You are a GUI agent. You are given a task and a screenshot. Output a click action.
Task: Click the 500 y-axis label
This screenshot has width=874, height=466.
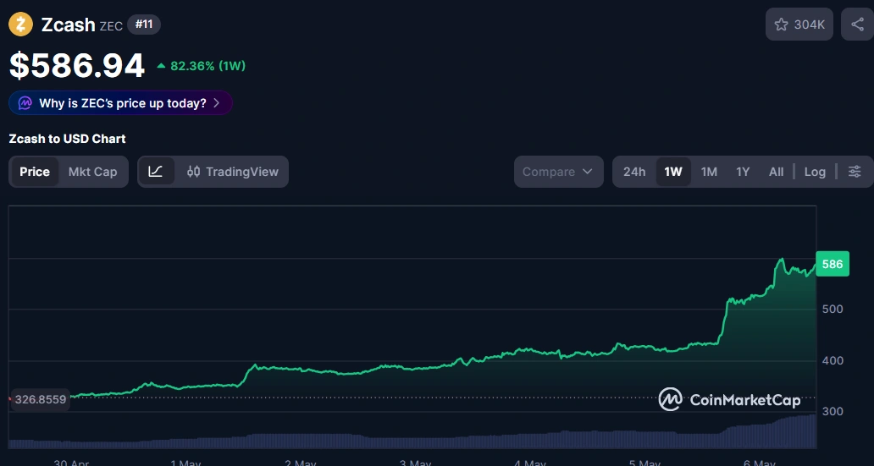833,309
